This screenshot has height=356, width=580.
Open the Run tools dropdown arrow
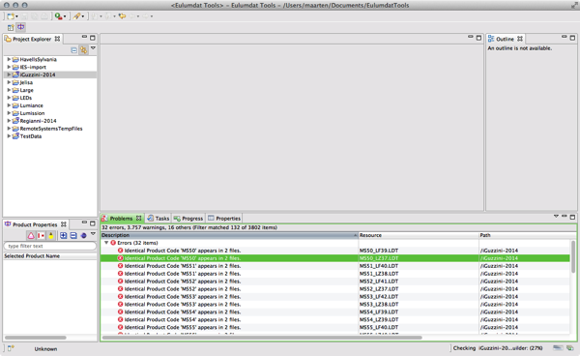[65, 16]
